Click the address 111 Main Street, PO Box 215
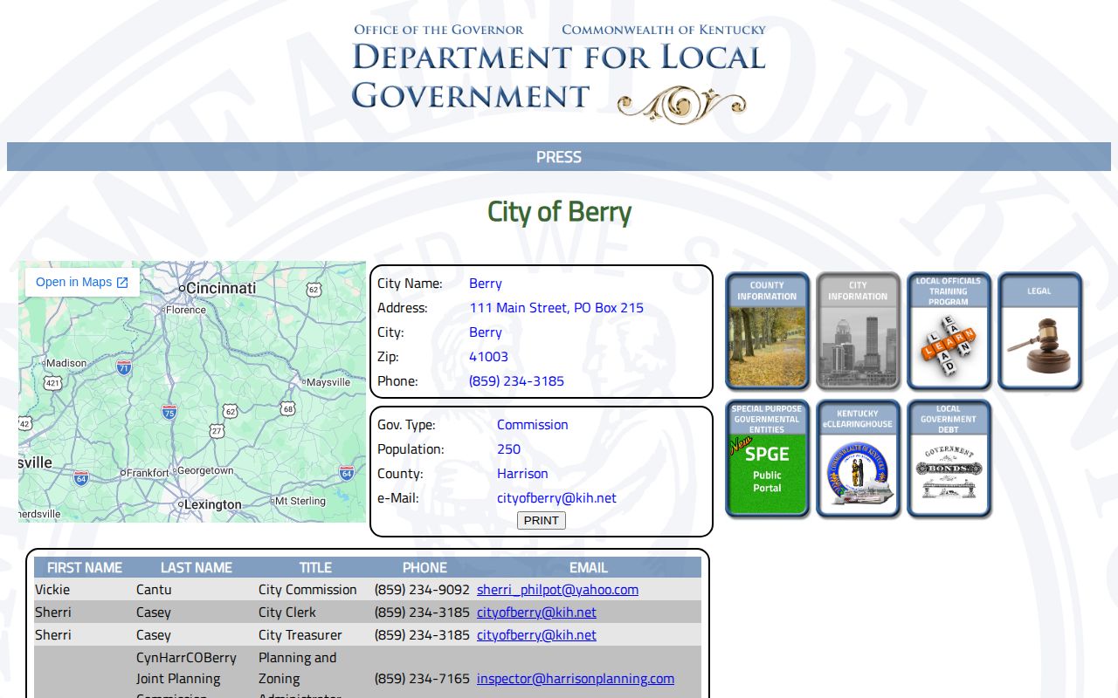Image resolution: width=1118 pixels, height=698 pixels. (x=556, y=308)
